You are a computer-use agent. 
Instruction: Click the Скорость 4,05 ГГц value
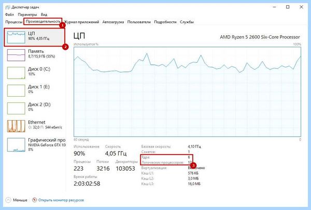click(x=116, y=154)
